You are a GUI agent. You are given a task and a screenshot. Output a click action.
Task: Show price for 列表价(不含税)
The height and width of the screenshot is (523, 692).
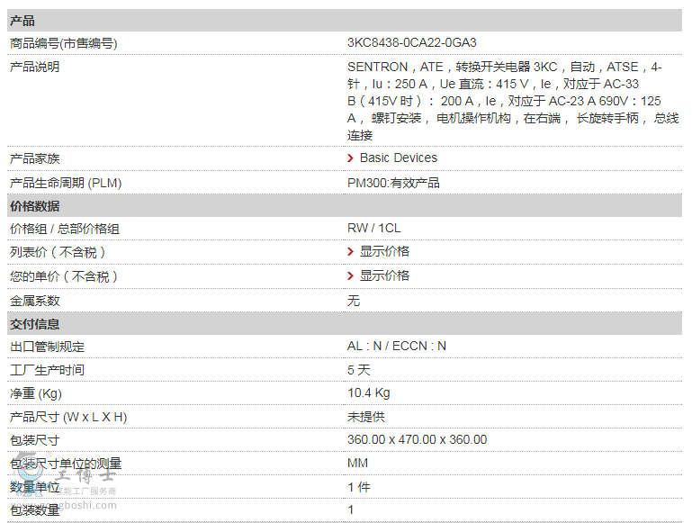tap(384, 252)
